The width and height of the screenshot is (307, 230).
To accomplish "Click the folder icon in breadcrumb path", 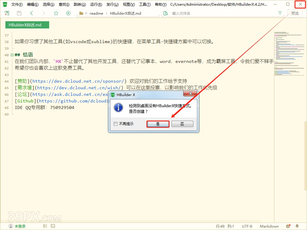I will click(x=81, y=13).
